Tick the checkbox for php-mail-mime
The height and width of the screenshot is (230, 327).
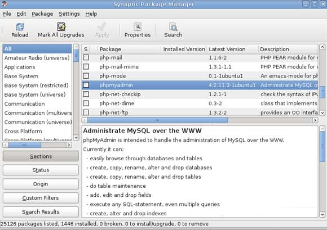click(x=86, y=66)
